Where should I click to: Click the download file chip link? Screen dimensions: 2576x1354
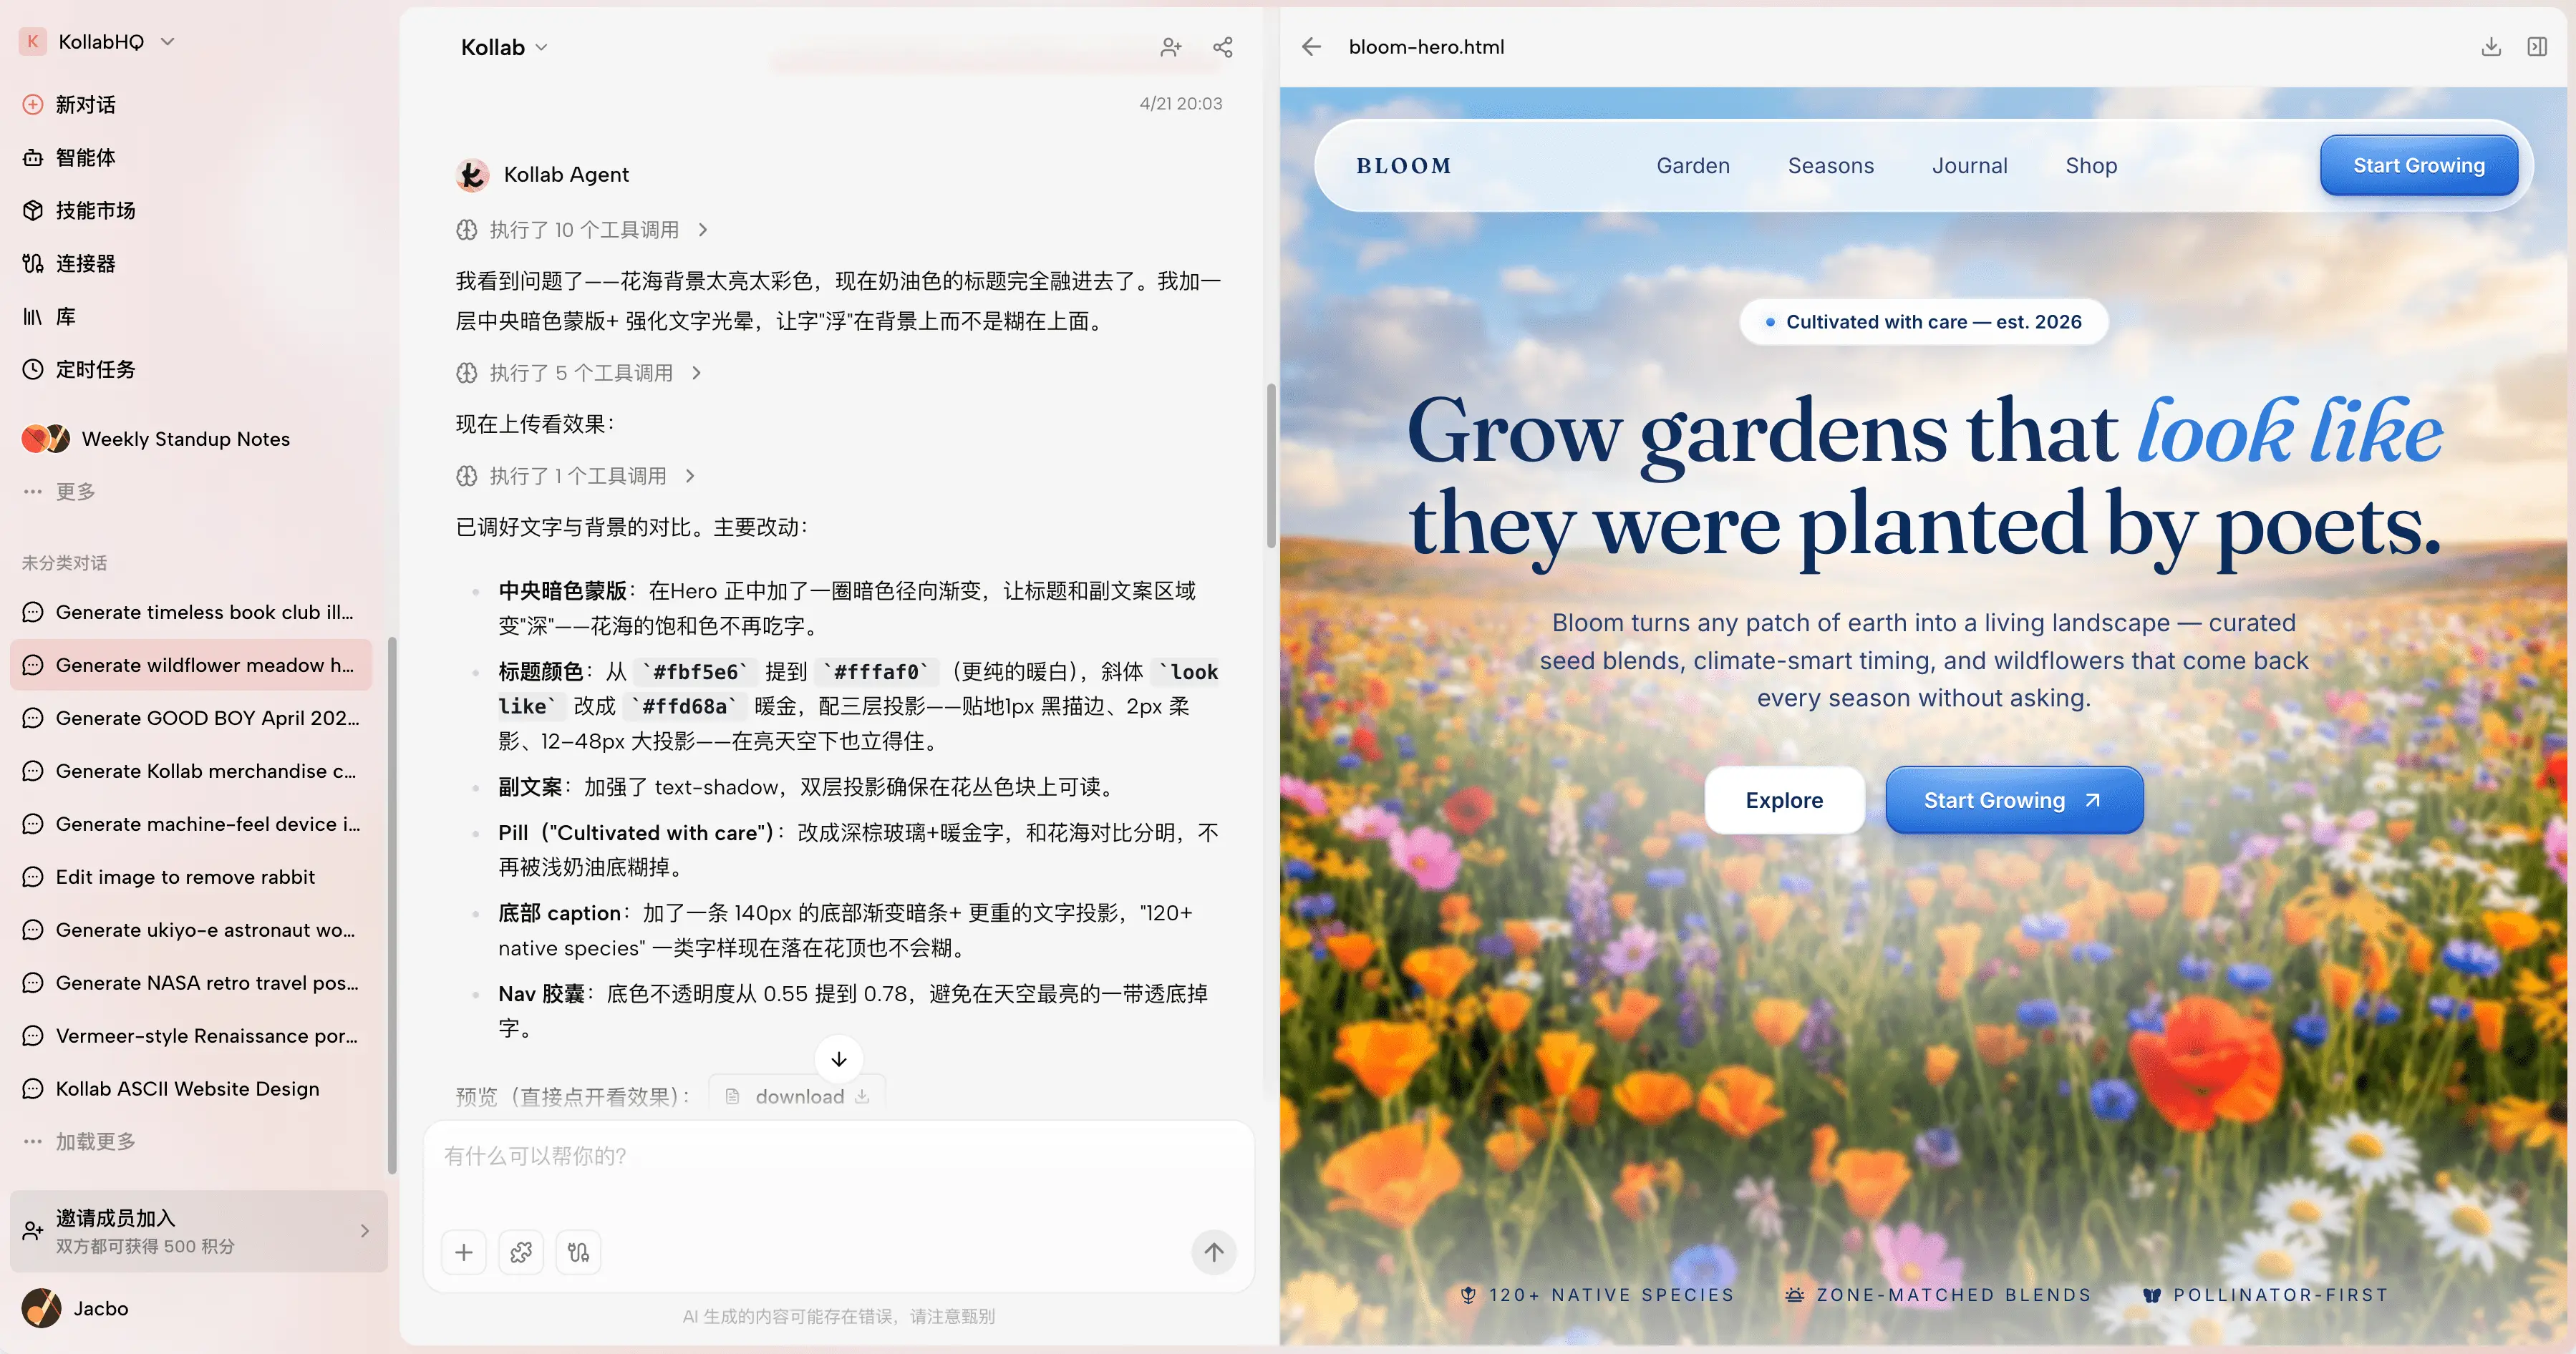[799, 1096]
